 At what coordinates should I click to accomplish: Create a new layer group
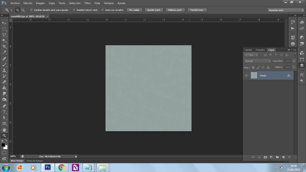point(277,157)
